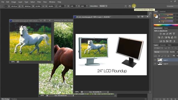
Task: Commit the transform with the checkmark icon
Action: (x=134, y=6)
